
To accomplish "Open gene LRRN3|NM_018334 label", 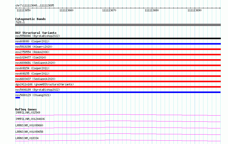I will (x=27, y=138).
